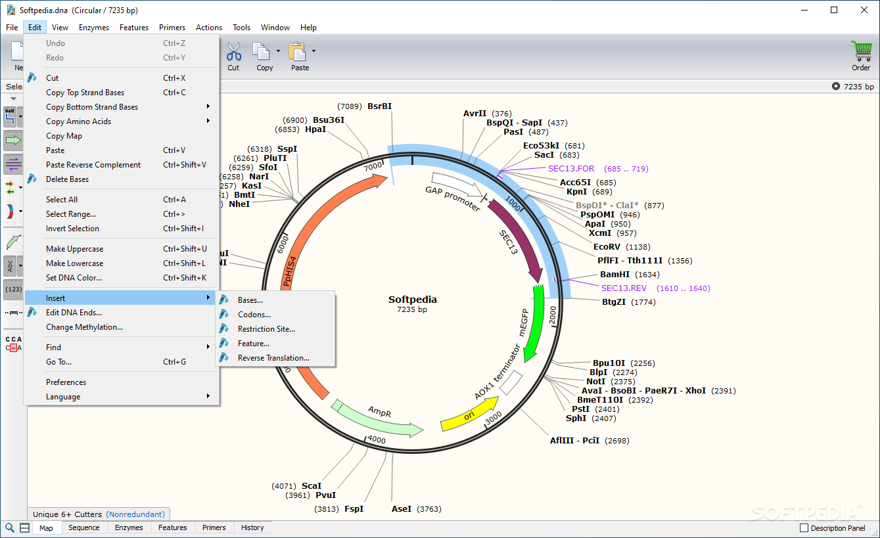This screenshot has width=880, height=538.
Task: Select Copy Top Strand Bases menu entry
Action: (121, 93)
